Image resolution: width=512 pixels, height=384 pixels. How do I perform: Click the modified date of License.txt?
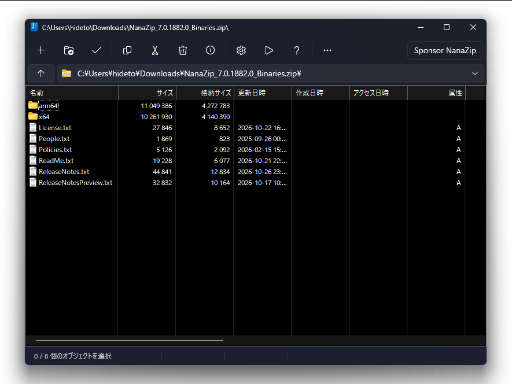coord(262,128)
